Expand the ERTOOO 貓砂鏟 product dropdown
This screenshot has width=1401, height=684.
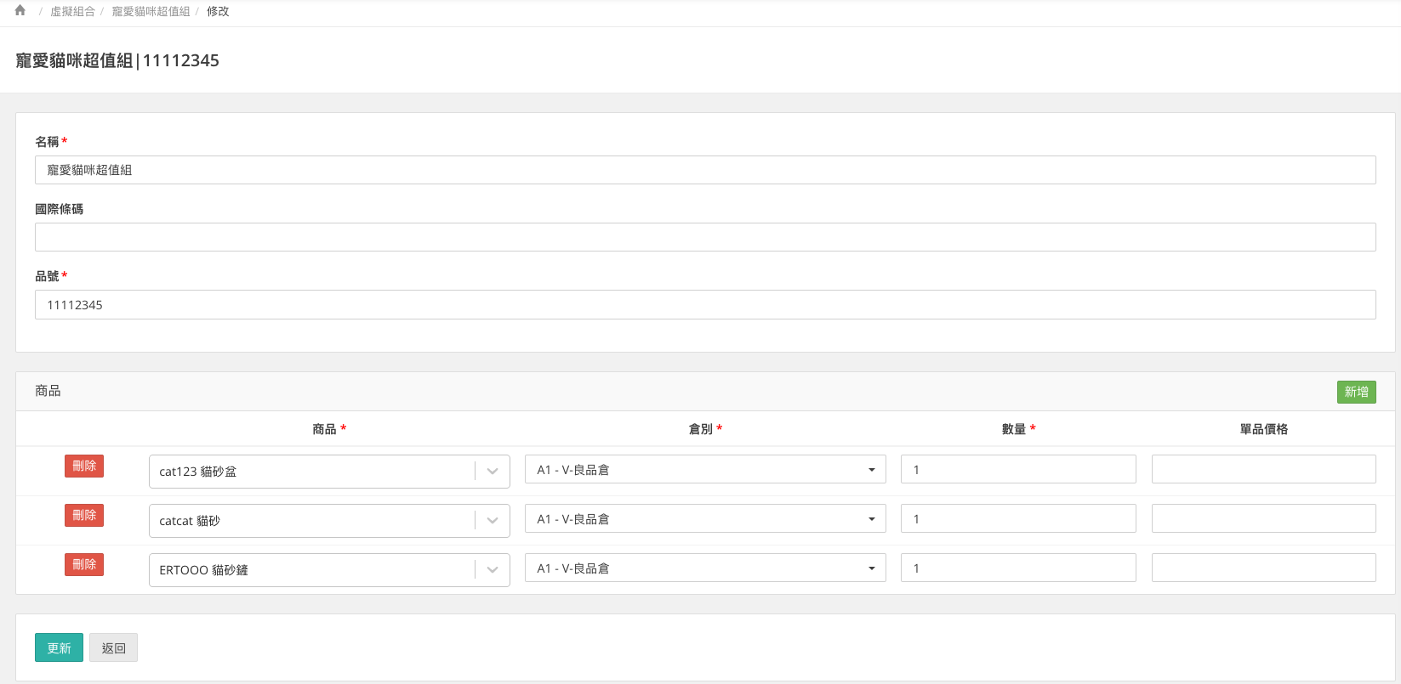[x=493, y=570]
